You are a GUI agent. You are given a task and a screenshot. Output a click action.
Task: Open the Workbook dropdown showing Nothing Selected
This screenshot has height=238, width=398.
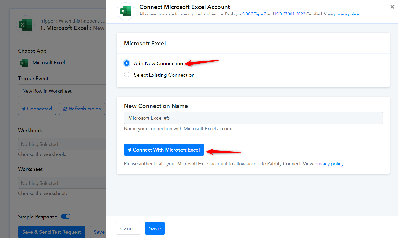pyautogui.click(x=62, y=144)
